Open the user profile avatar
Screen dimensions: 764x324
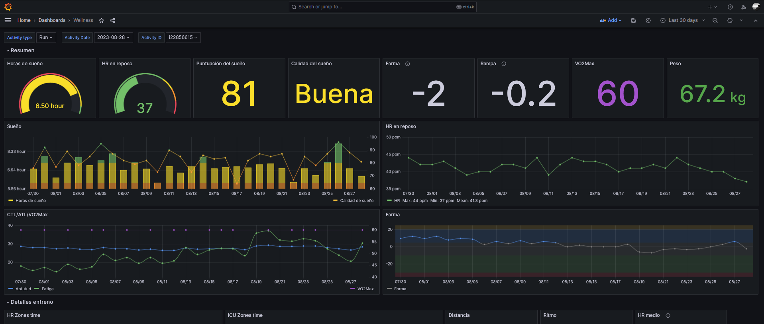756,7
